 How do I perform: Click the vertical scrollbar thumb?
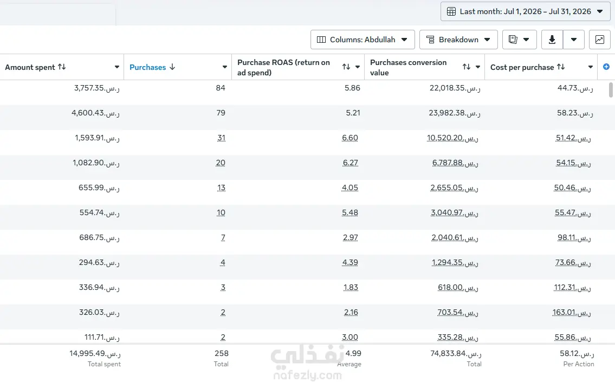point(610,90)
